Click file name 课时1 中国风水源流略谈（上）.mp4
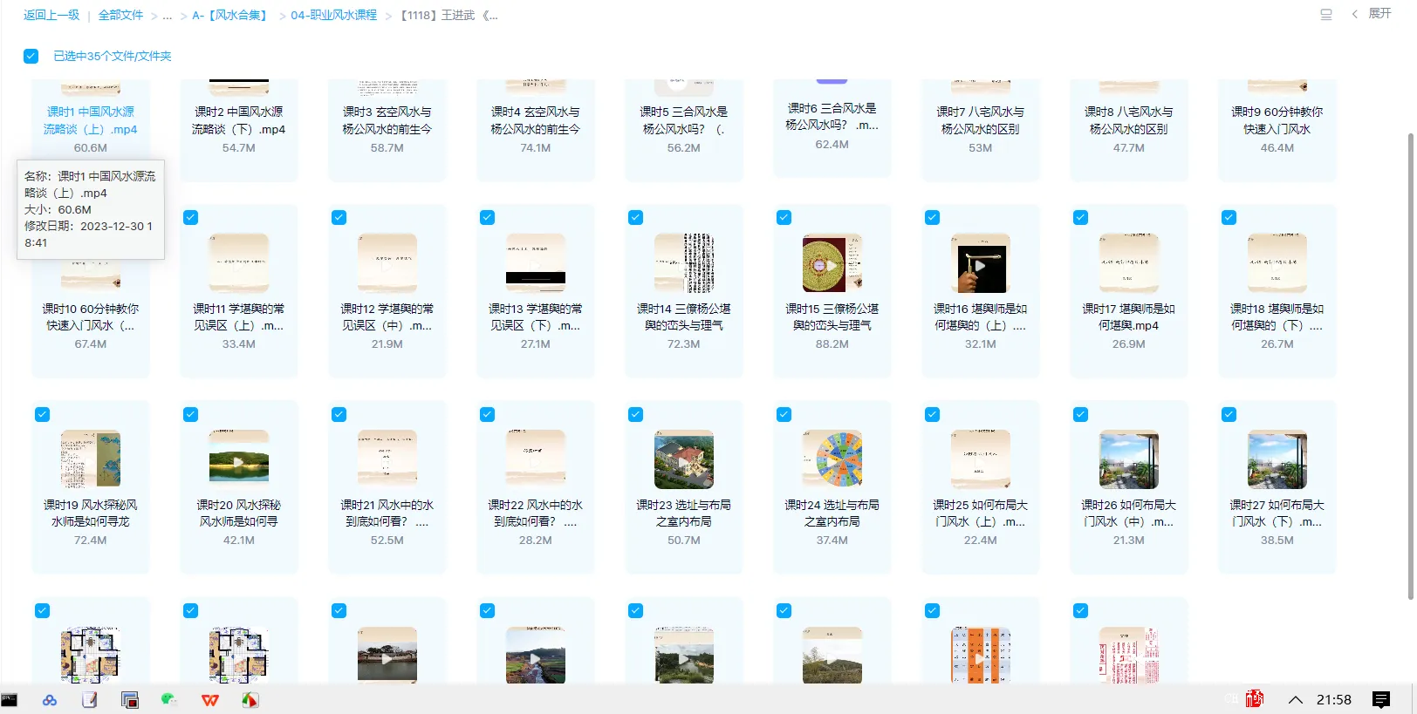Viewport: 1417px width, 714px height. click(91, 120)
